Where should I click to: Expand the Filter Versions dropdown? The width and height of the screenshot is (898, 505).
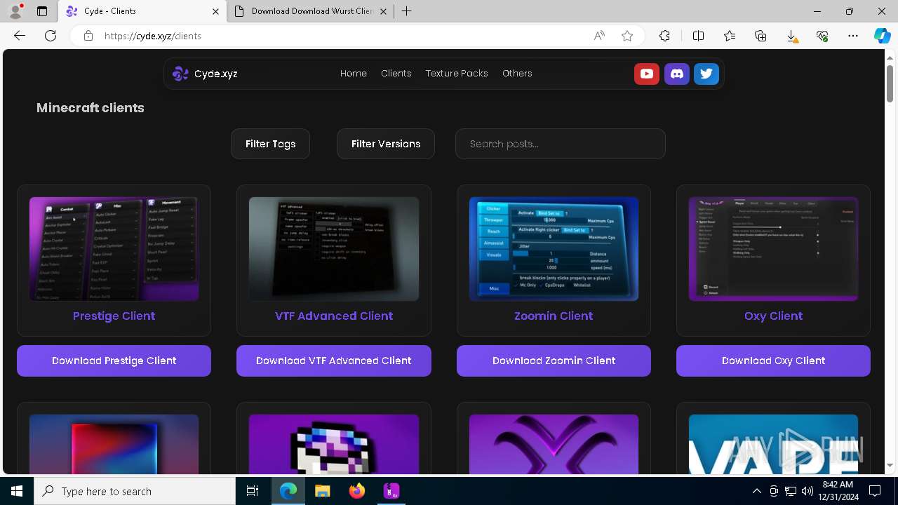coord(386,144)
